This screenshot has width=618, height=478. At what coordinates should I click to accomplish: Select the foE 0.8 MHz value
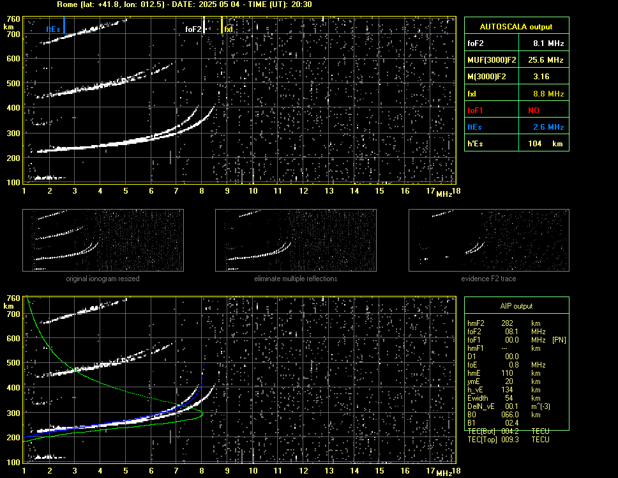527,365
